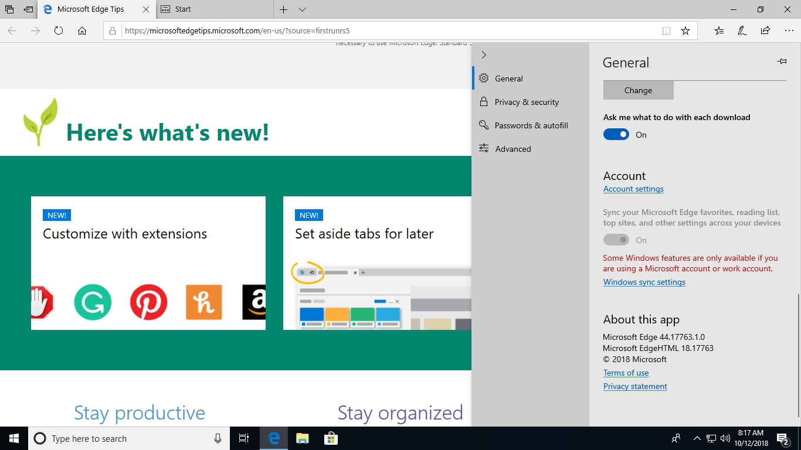Close the Microsoft Edge Tips tab
The height and width of the screenshot is (450, 801).
(147, 9)
